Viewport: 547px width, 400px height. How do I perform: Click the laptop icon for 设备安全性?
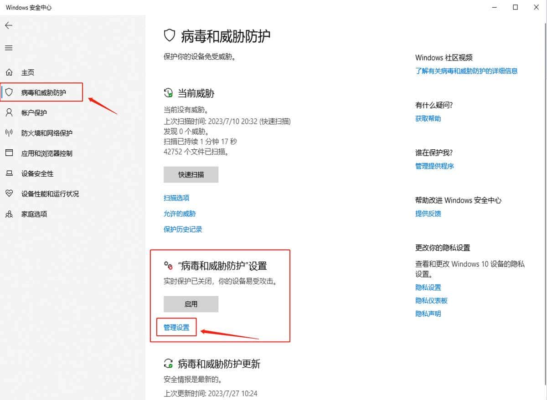[9, 173]
